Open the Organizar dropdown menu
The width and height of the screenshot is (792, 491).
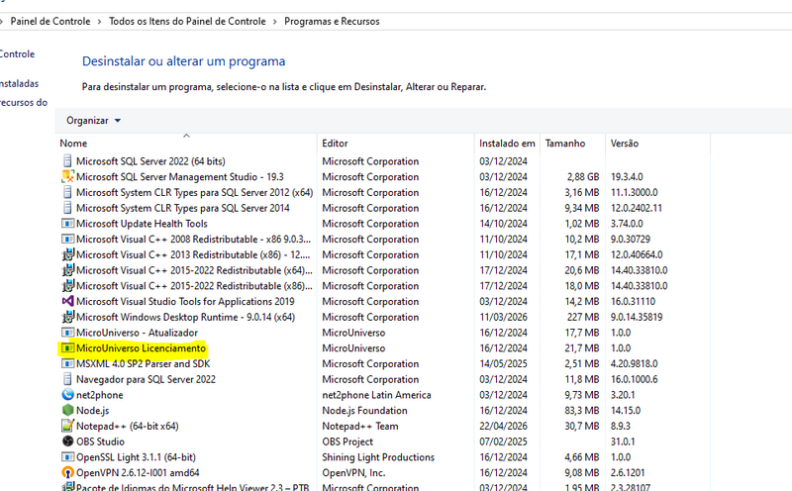point(93,121)
